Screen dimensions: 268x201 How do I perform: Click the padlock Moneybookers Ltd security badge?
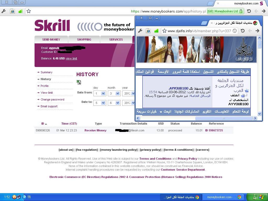(x=225, y=11)
